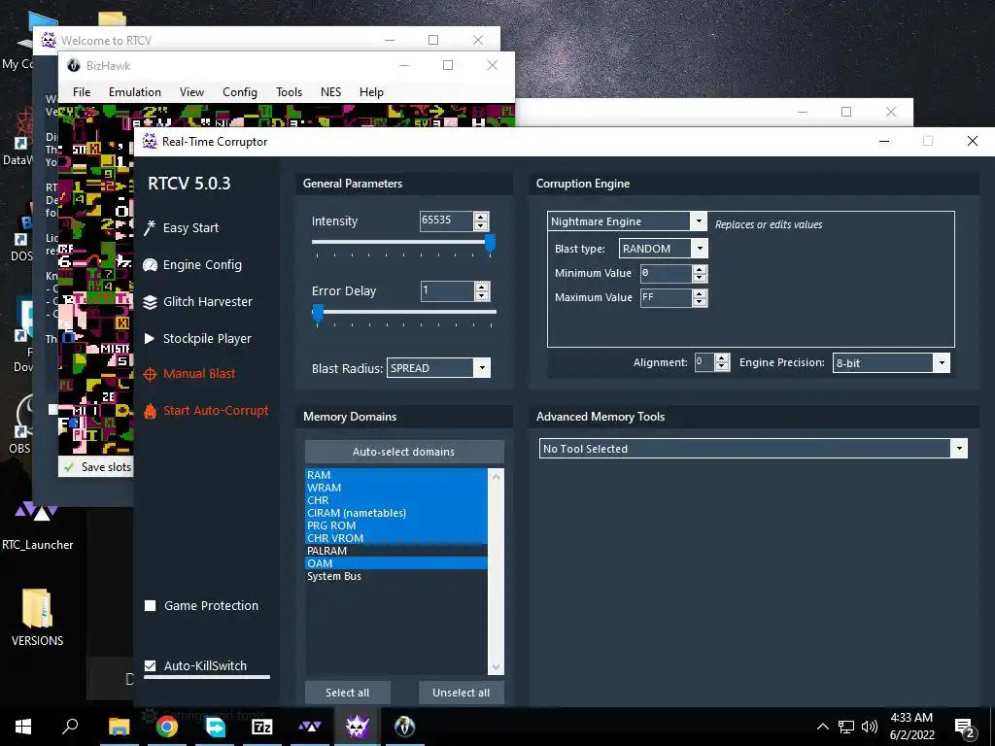Open BizHawk Tools menu
995x746 pixels.
tap(289, 92)
